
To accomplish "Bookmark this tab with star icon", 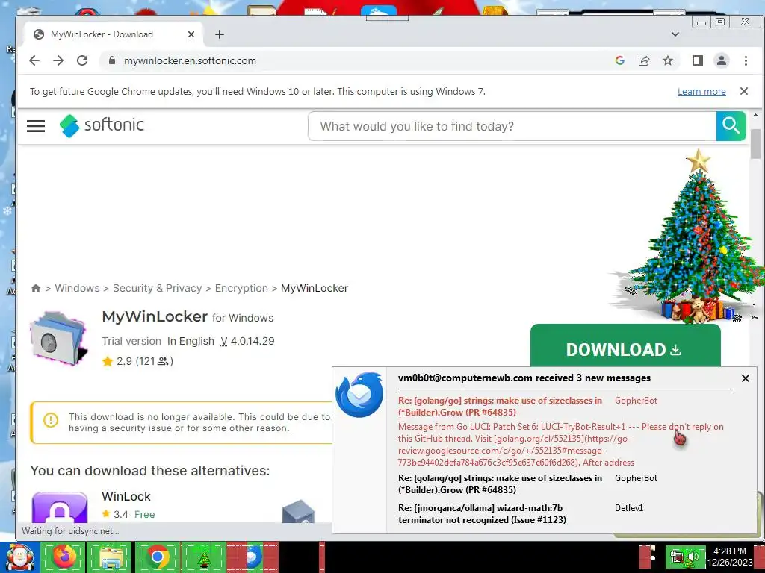I will 668,60.
